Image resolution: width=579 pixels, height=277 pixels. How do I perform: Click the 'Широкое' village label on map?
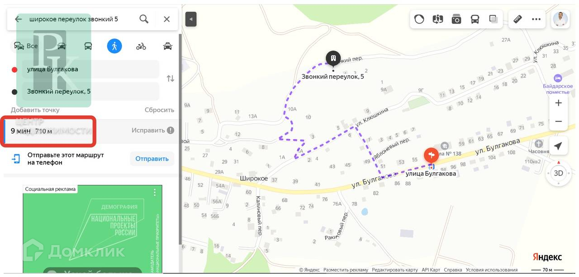tap(254, 179)
